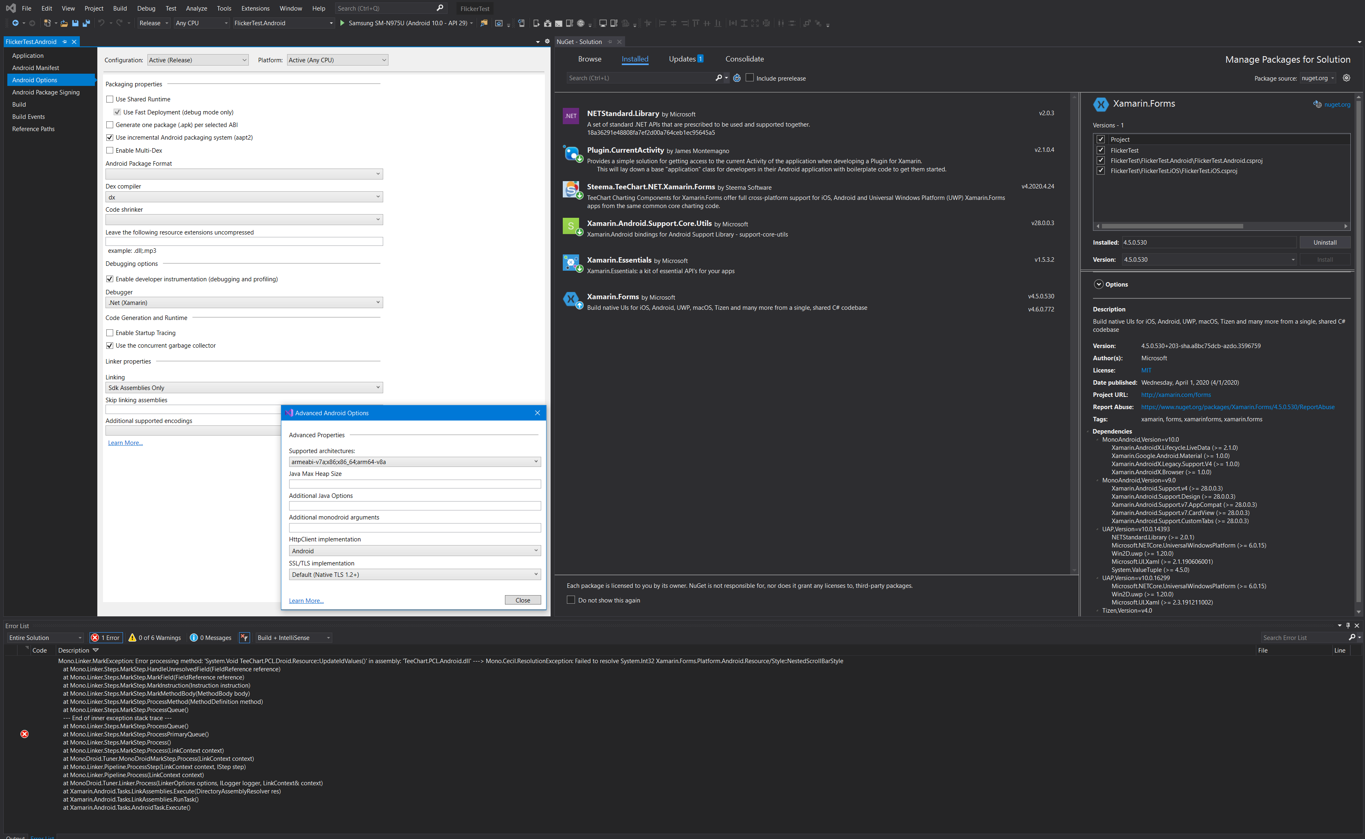Open the Dex compiler dropdown

click(244, 197)
